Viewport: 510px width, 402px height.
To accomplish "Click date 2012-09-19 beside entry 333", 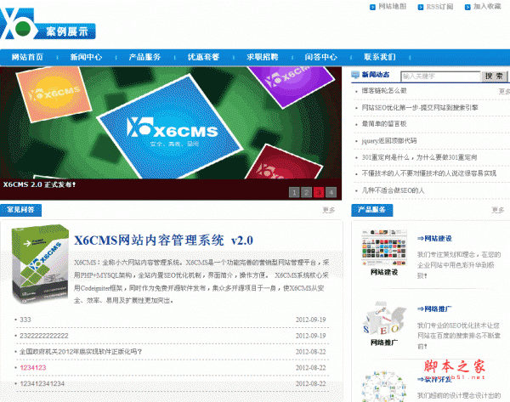I will pos(310,320).
